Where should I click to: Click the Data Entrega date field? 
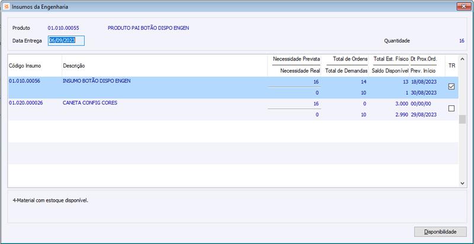[66, 41]
